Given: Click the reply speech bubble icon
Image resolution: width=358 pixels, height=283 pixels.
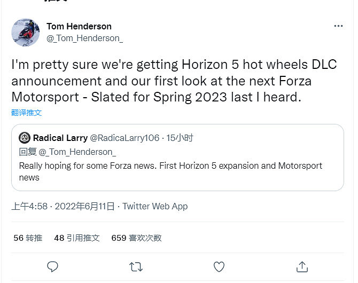Looking at the screenshot, I should tap(52, 266).
